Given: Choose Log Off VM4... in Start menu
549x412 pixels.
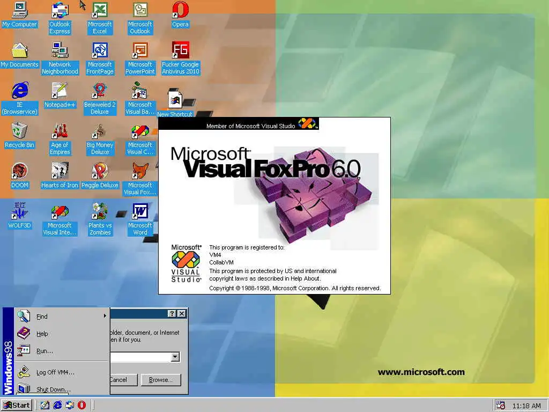Looking at the screenshot, I should [62, 372].
